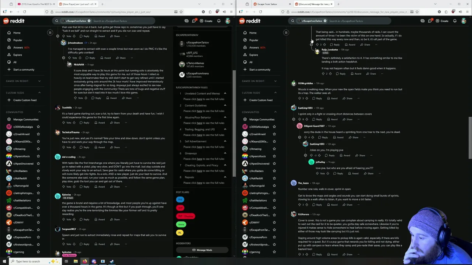Reload the page in the left browser window

[24, 12]
